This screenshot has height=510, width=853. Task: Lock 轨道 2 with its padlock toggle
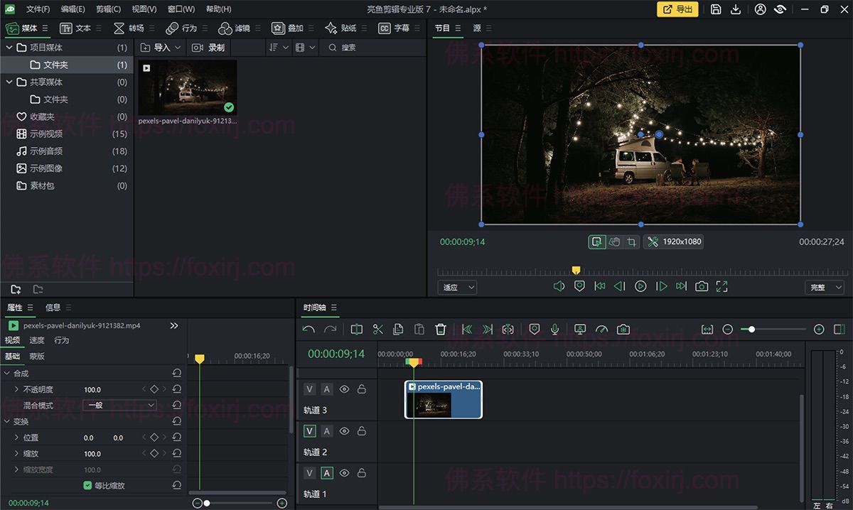(362, 430)
